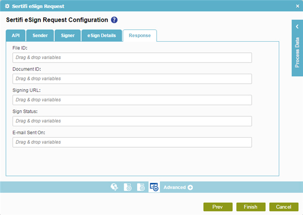Click the 'File ID:' label
Screen dimensions: 303x215
click(x=20, y=48)
